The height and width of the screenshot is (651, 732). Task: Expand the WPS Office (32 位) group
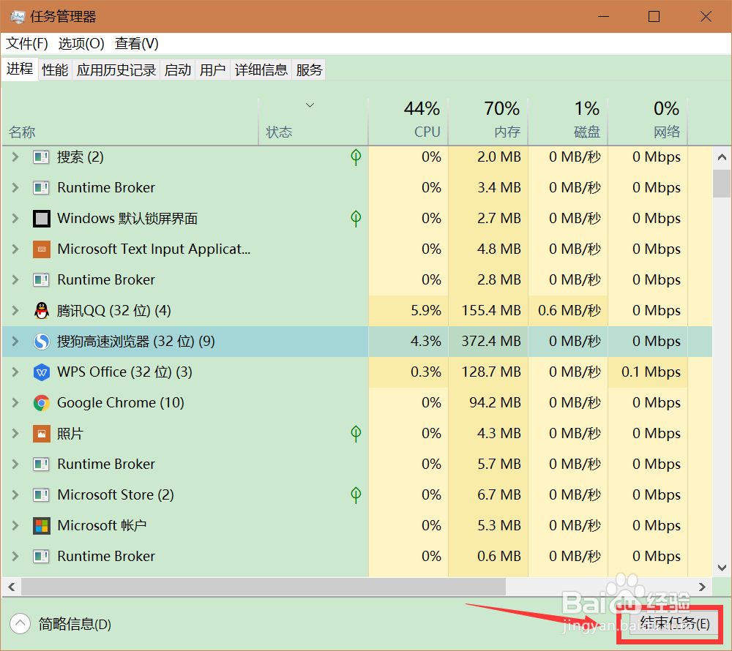tap(15, 372)
